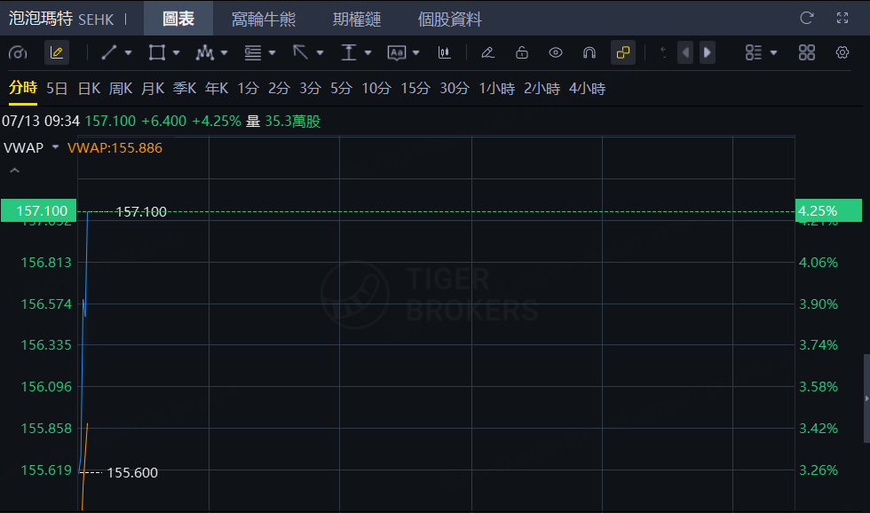Select the 日K timeframe

90,88
